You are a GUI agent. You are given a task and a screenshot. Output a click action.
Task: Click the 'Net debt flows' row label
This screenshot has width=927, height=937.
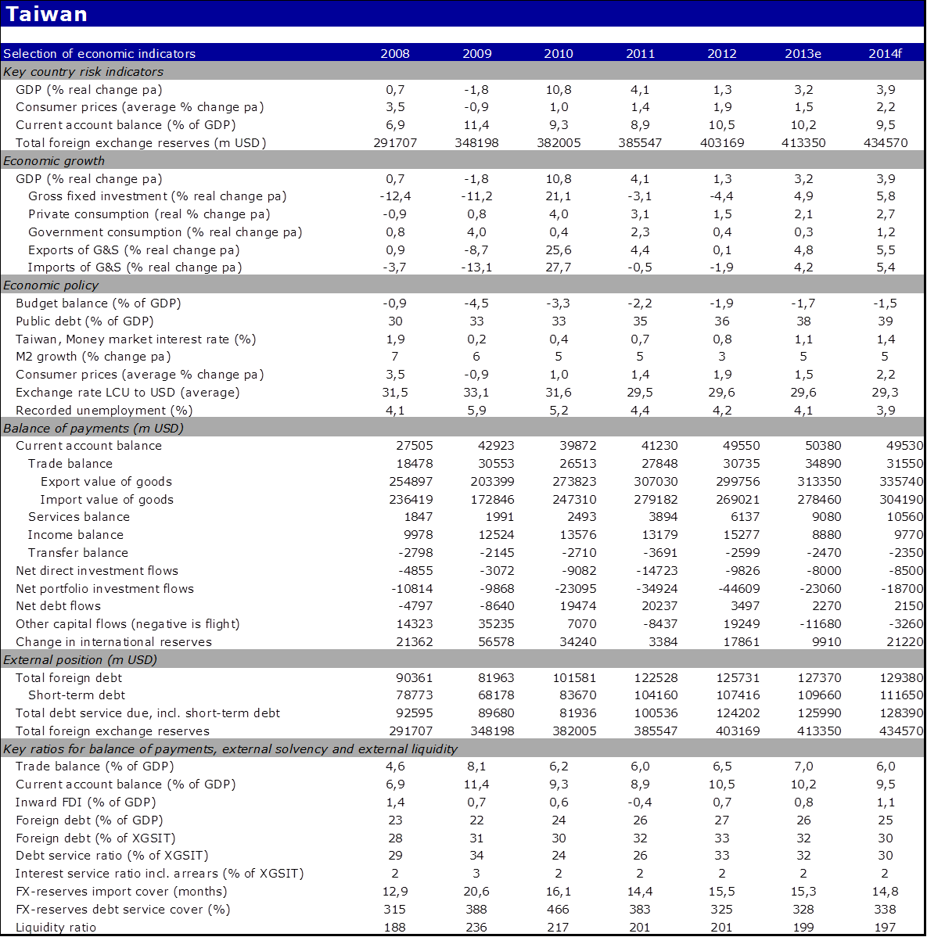[58, 605]
